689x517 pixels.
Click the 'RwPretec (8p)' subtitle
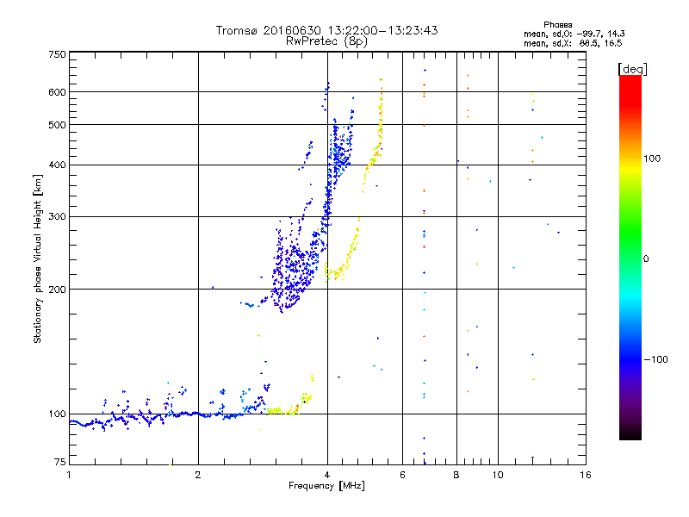(326, 41)
